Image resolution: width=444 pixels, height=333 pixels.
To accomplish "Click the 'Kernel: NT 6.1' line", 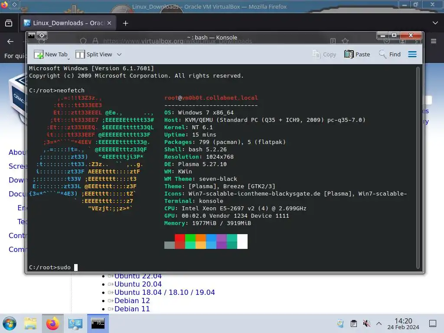I will coord(188,127).
